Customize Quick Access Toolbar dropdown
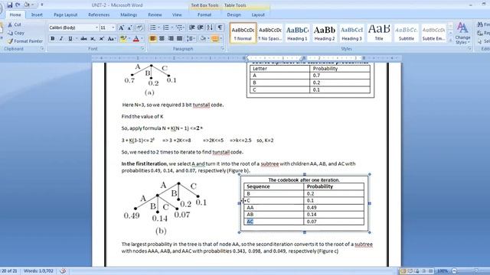 pos(42,5)
